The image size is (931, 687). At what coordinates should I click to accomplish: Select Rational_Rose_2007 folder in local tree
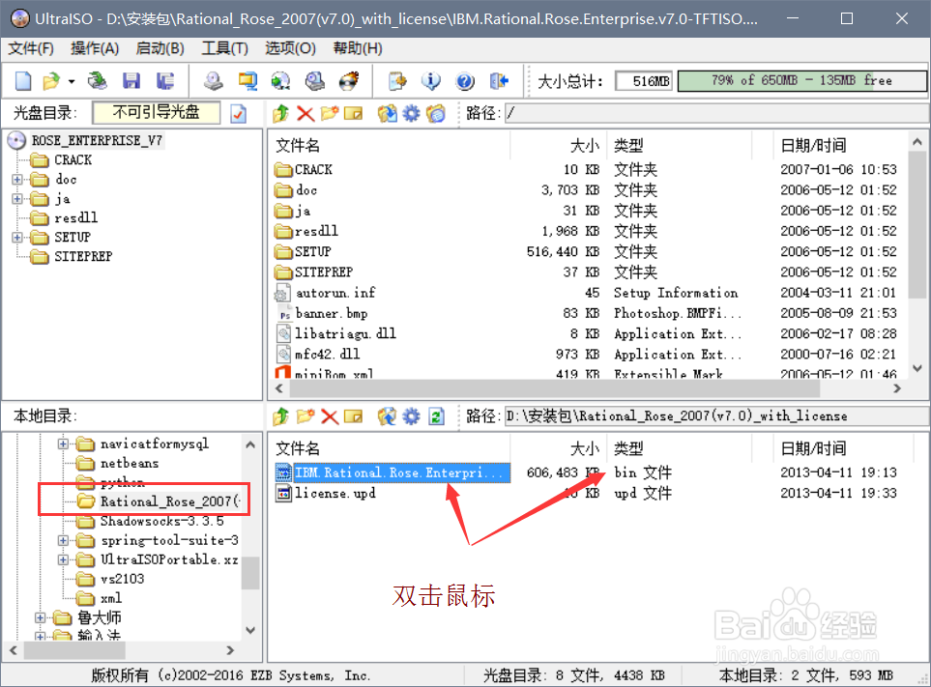170,501
